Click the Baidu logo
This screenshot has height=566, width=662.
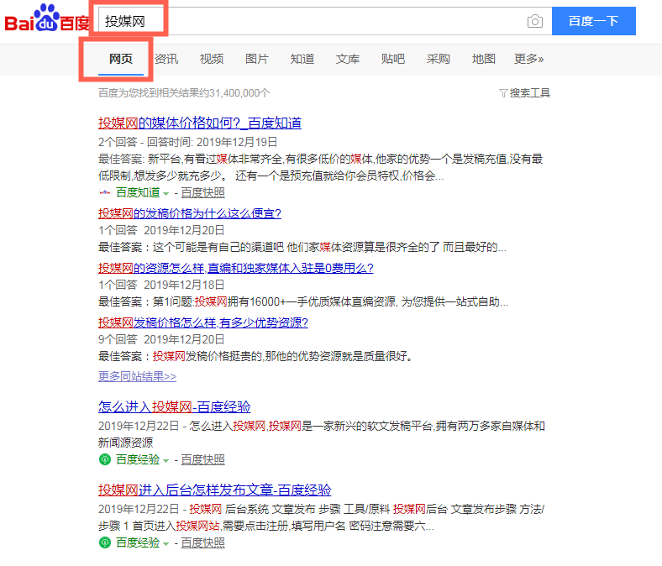coord(47,18)
